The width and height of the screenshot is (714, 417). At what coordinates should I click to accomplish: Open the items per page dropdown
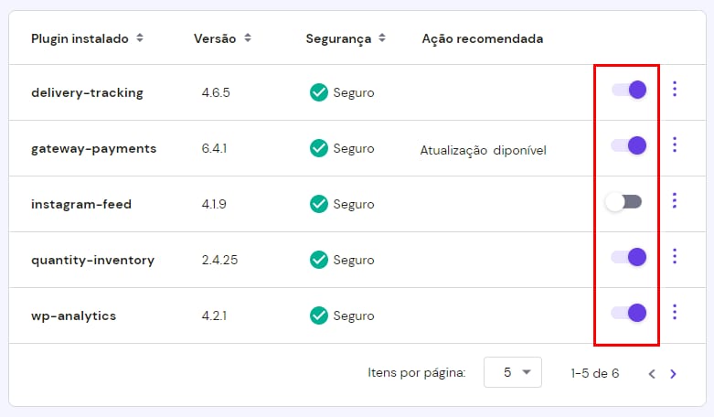point(512,372)
